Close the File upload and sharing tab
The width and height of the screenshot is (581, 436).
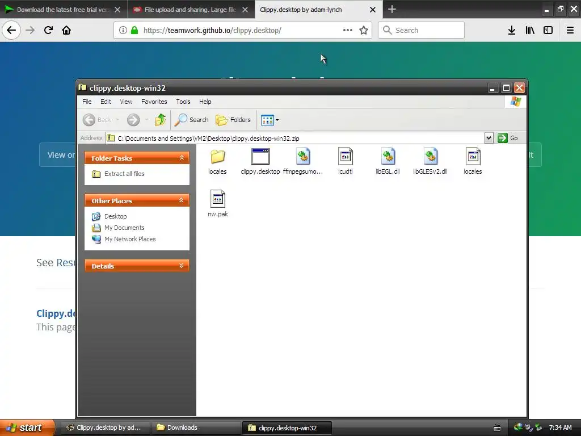coord(245,10)
